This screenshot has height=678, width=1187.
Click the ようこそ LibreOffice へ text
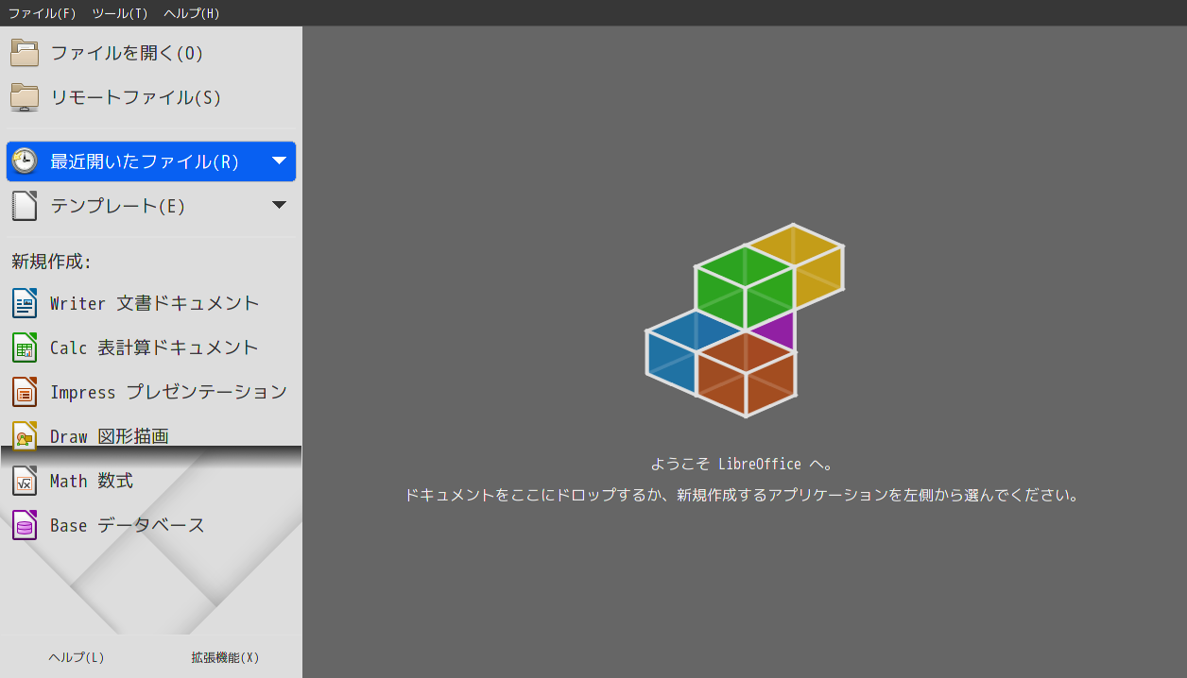pyautogui.click(x=742, y=464)
